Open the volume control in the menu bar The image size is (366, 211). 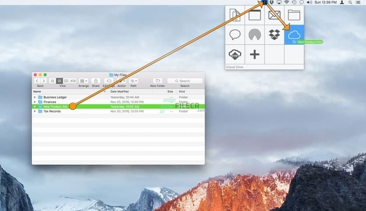tap(309, 2)
